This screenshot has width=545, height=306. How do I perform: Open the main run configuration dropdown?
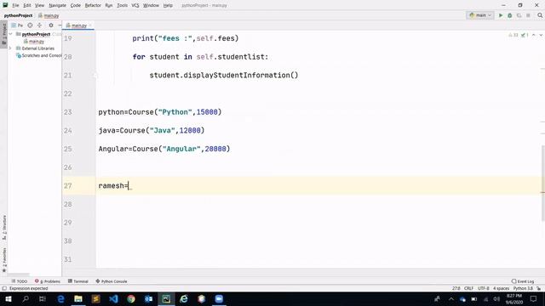(x=480, y=15)
